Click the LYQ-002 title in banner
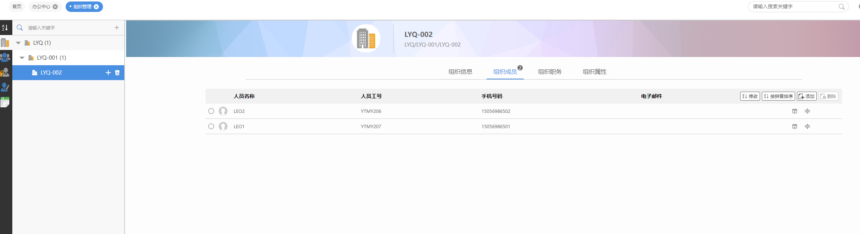This screenshot has height=234, width=860. pos(419,34)
